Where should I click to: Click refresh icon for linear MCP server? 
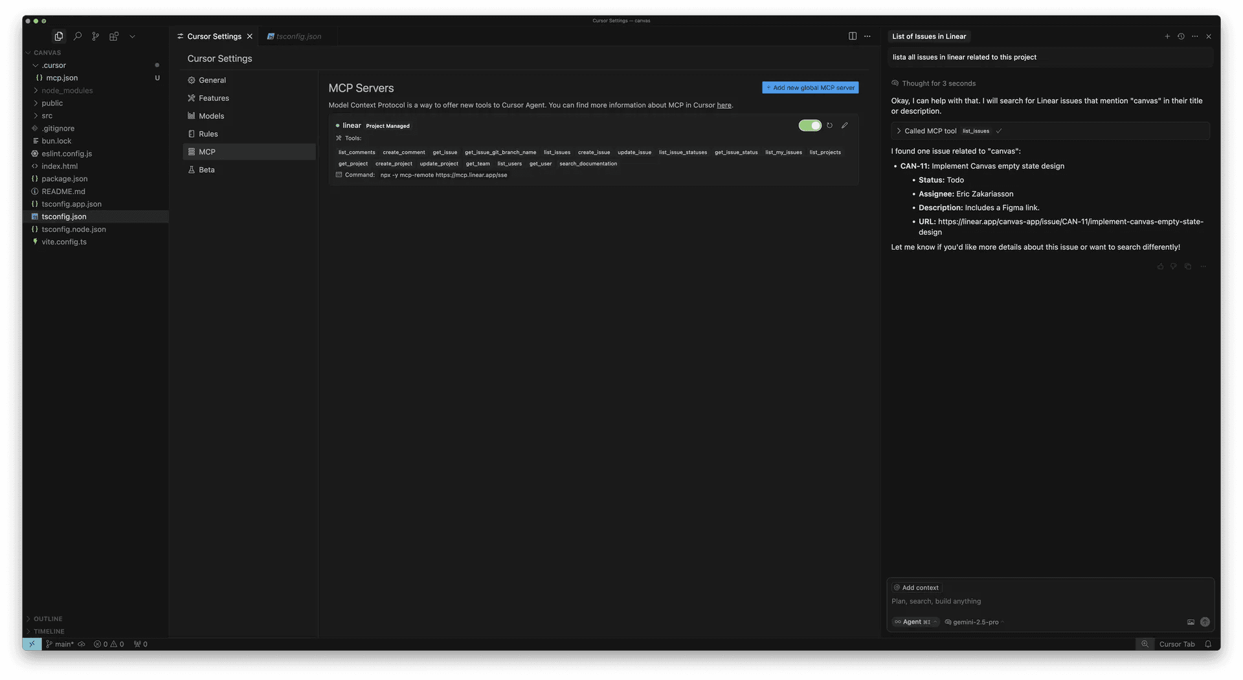pos(829,126)
